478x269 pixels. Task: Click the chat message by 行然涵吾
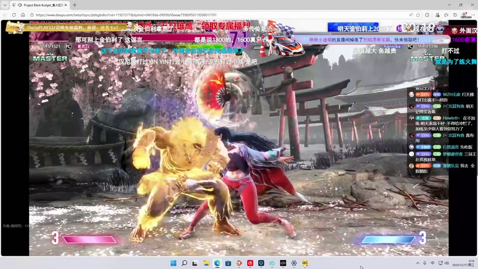coord(442,147)
